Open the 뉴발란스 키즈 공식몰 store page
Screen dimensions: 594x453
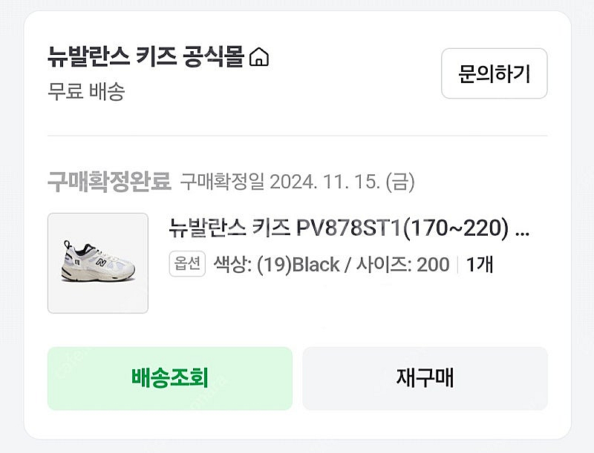point(146,57)
